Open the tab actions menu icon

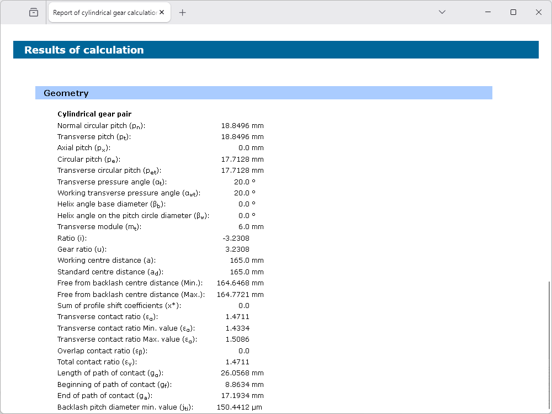point(34,12)
